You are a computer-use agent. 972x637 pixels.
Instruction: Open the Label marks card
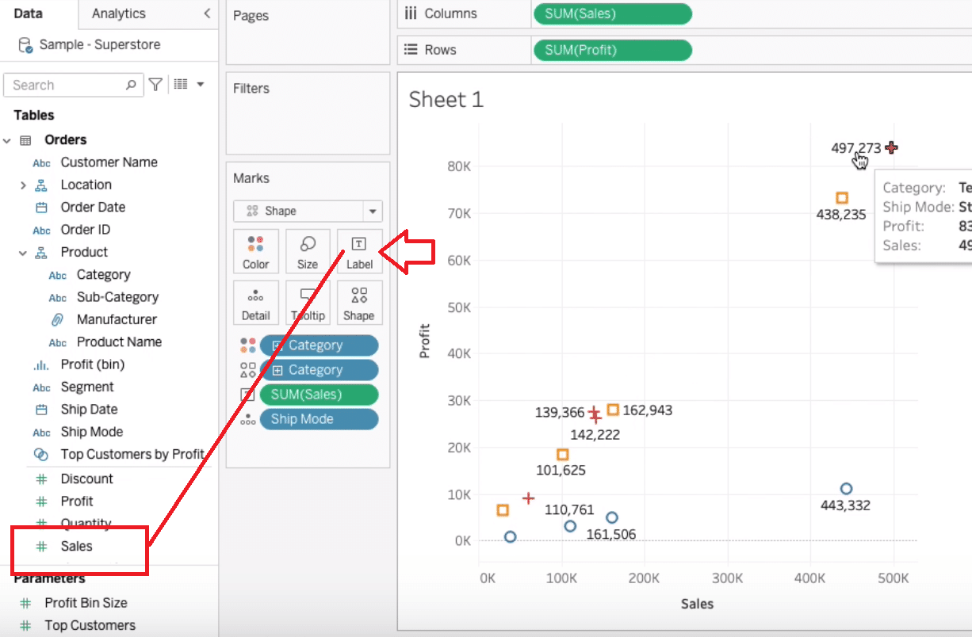pos(359,252)
